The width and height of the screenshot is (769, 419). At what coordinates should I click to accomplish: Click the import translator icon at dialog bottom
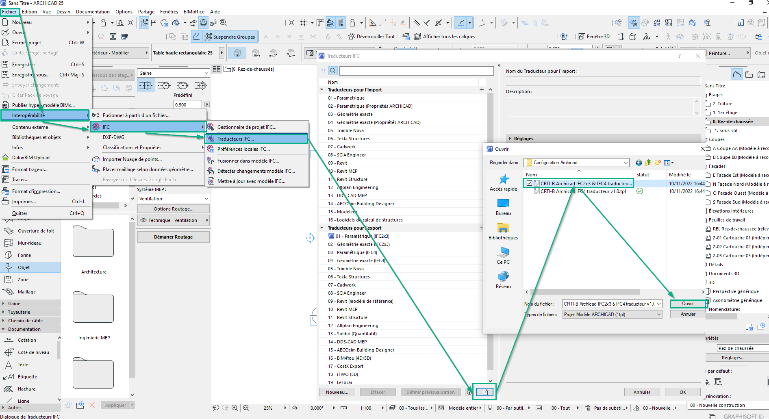pyautogui.click(x=484, y=392)
